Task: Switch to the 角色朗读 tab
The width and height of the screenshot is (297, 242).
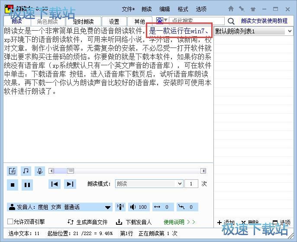Action: [x=47, y=22]
